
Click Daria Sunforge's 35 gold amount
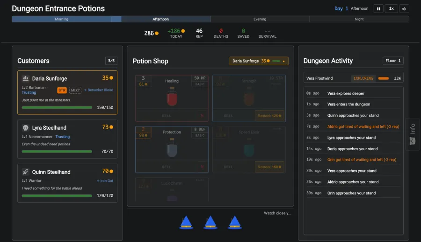pos(108,78)
